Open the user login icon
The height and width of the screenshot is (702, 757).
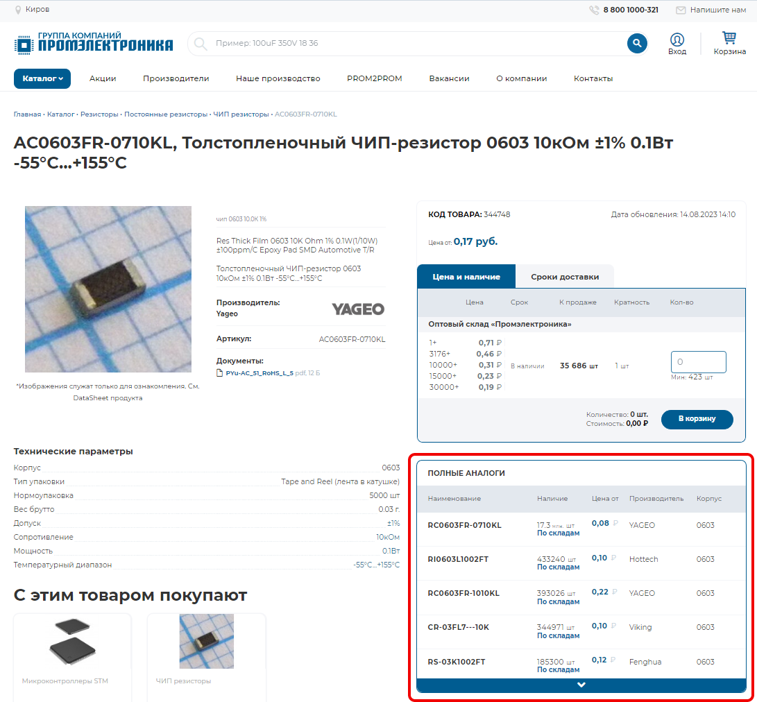(x=677, y=40)
